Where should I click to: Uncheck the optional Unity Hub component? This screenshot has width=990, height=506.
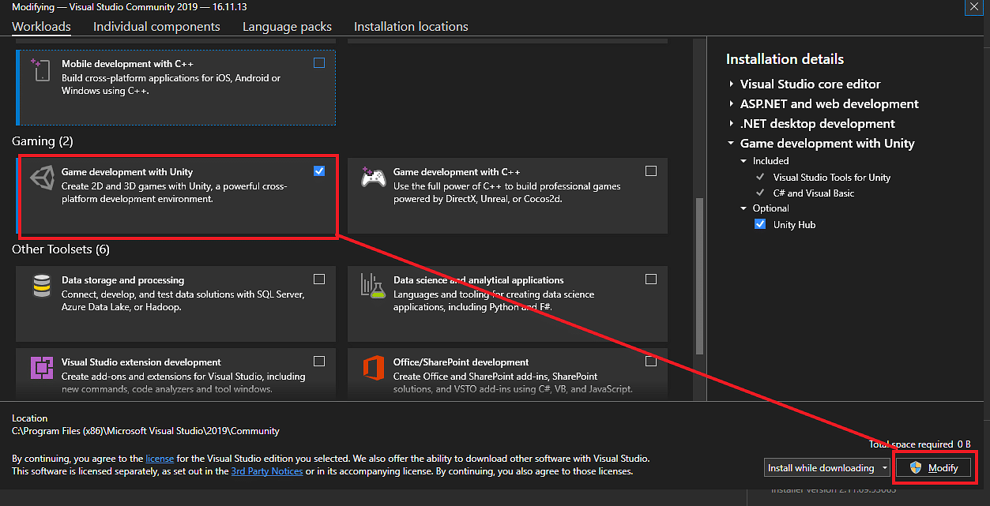(x=760, y=224)
